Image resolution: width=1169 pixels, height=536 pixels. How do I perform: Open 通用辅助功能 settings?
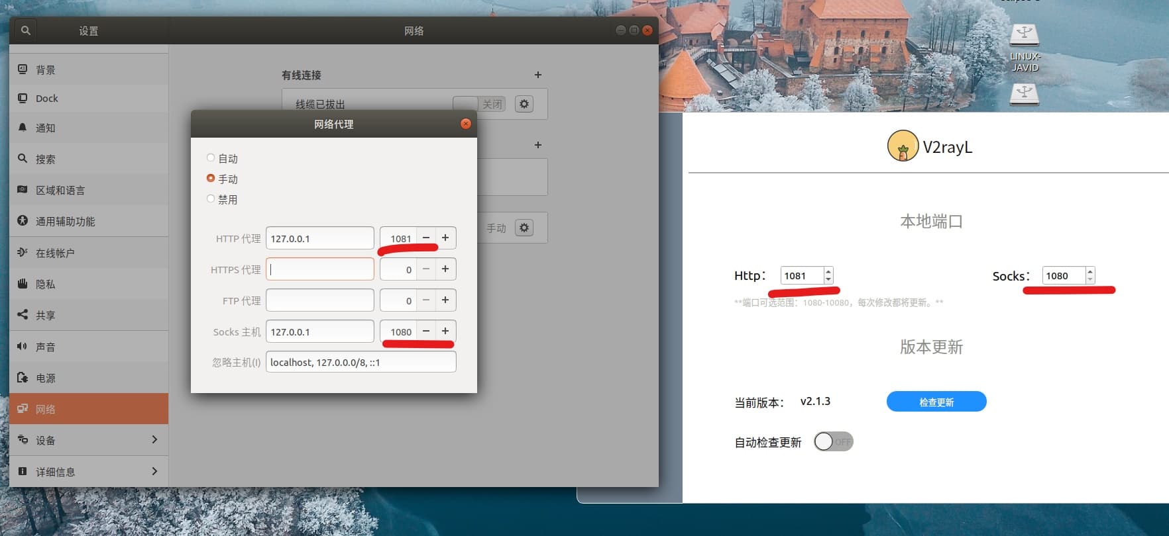(x=89, y=221)
